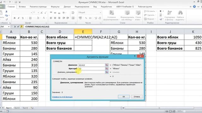Screen dimensions: 202x113
Task: Confirm formula with the checkmark icon
Action: tap(18, 27)
